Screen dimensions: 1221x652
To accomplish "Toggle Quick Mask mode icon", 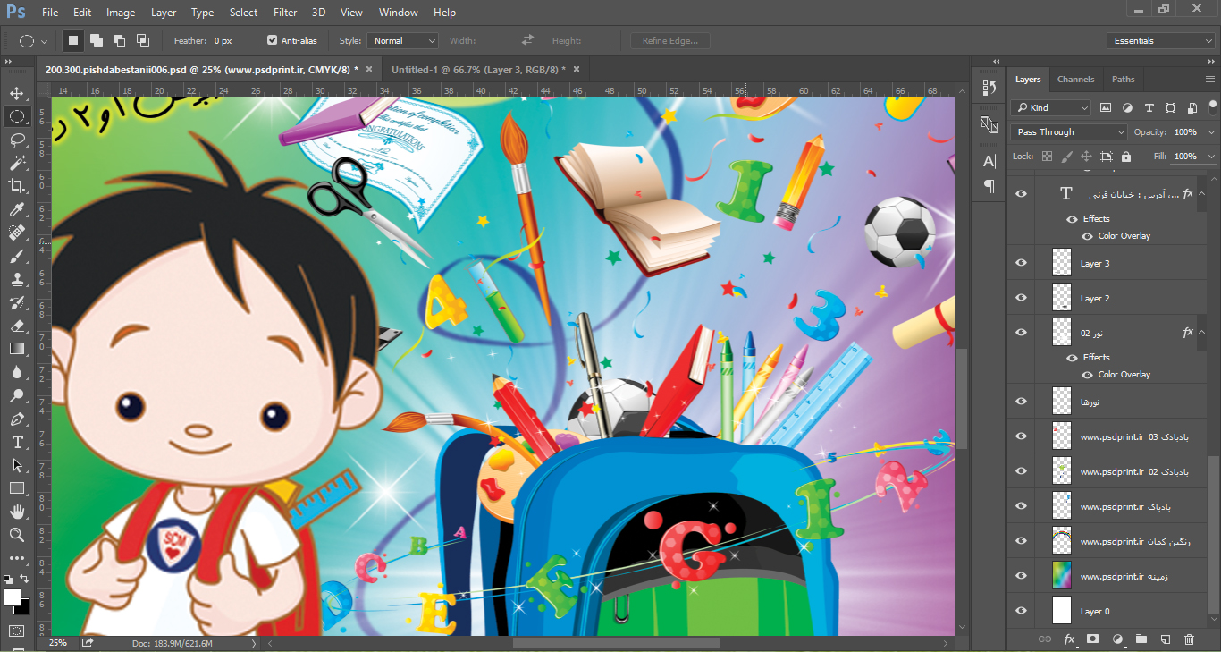I will 16,631.
